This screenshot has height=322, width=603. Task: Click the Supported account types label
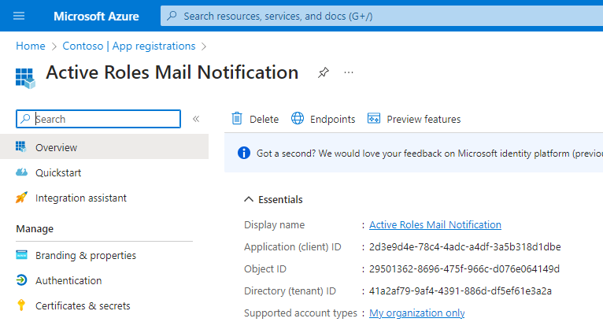tap(301, 313)
